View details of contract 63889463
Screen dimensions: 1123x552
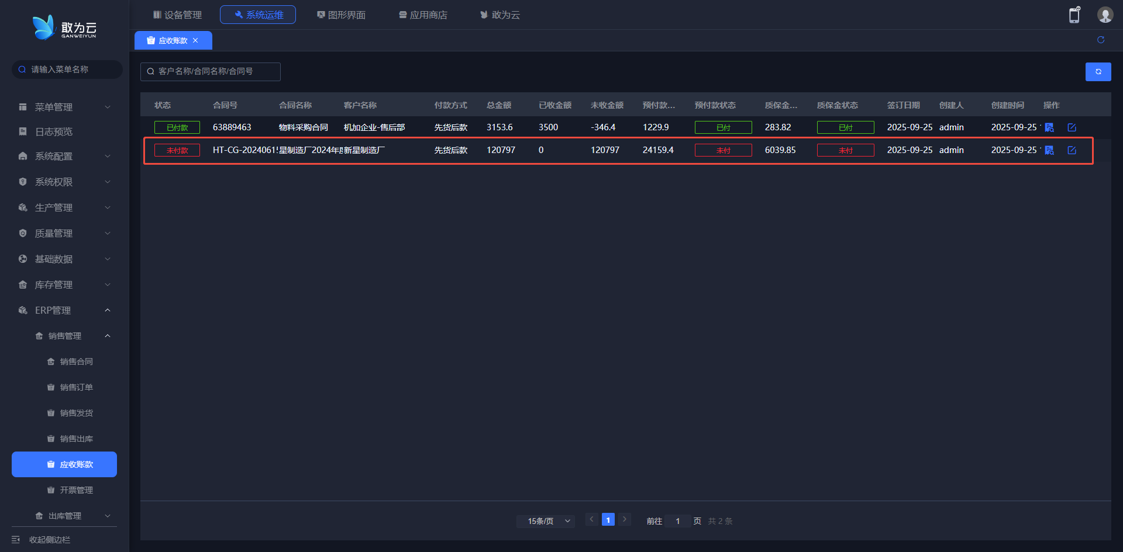click(1049, 127)
